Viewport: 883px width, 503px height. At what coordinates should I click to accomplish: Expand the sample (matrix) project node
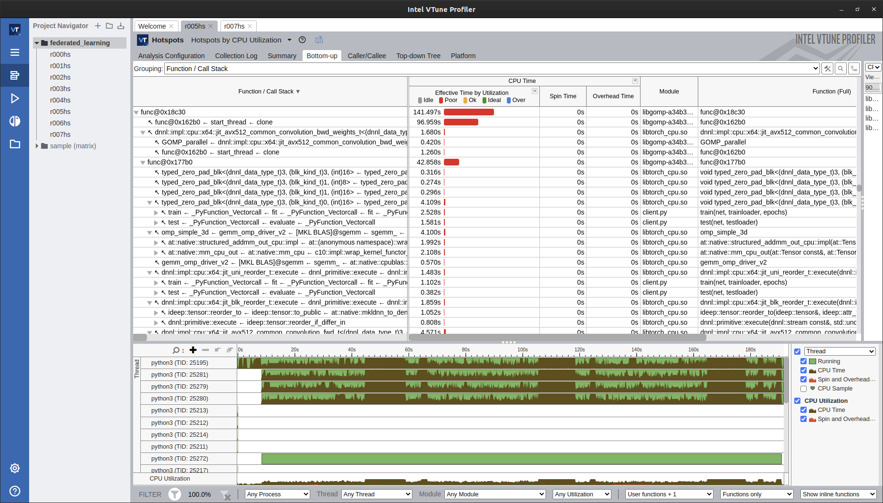click(37, 146)
